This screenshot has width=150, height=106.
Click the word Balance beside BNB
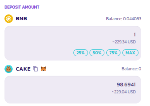pos(114,19)
